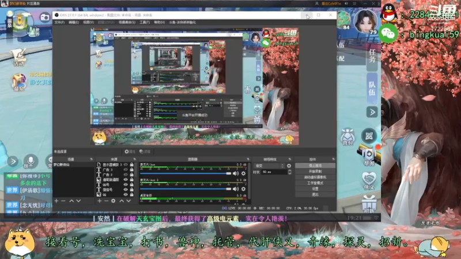The width and height of the screenshot is (461, 259).
Task: Move source up in sources list
Action: point(122,201)
